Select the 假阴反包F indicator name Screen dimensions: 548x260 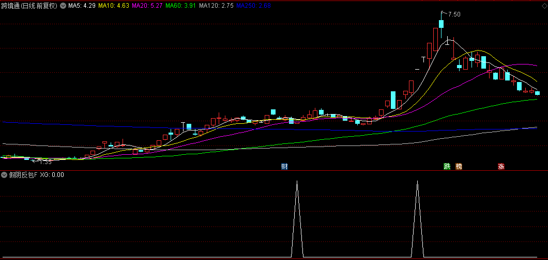[23, 175]
